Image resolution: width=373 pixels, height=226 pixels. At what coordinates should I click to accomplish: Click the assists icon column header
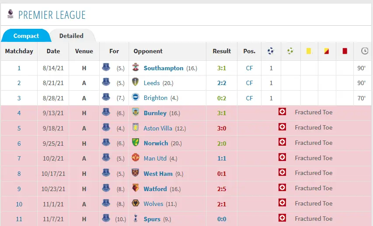coord(290,51)
